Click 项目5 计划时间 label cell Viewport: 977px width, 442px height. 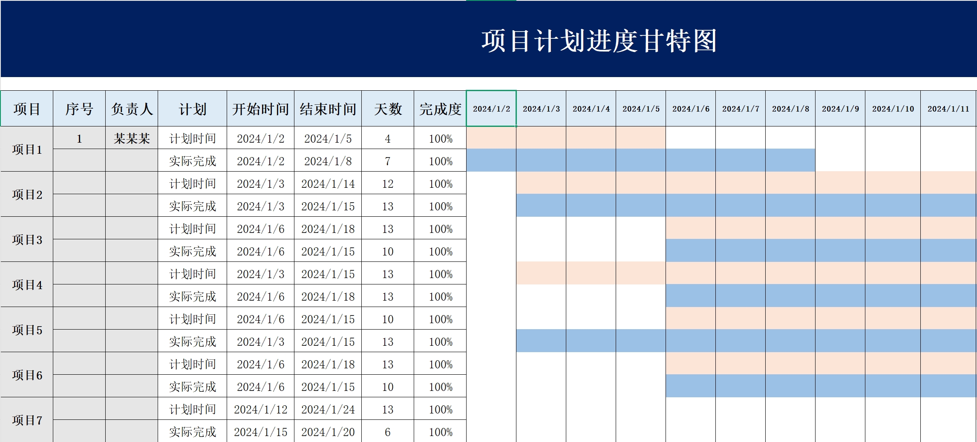192,319
